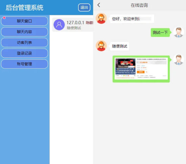This screenshot has height=164, width=186.
Task: Open the 聊天窗口 menu
Action: point(24,21)
